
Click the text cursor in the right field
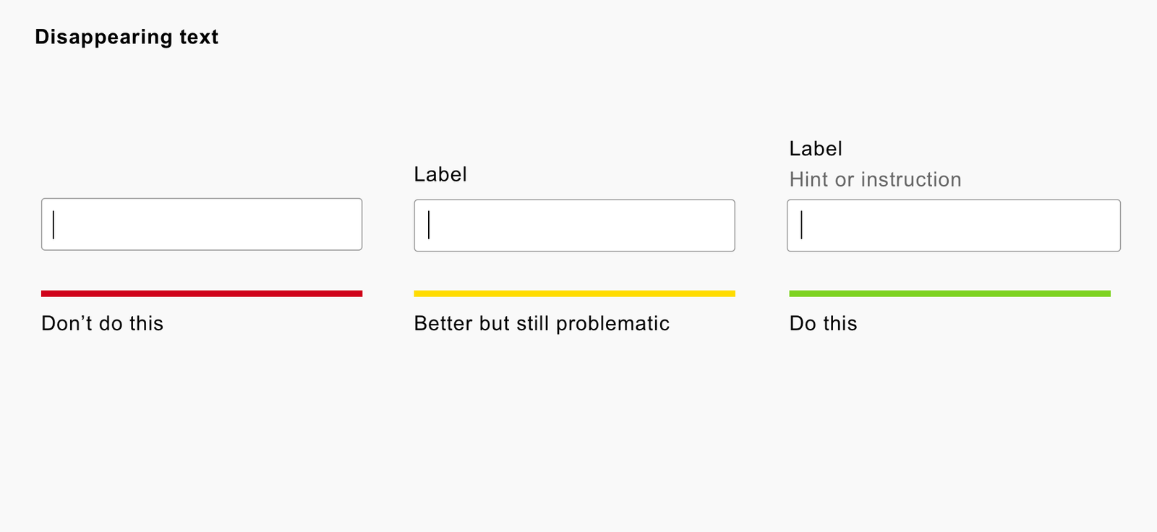(x=801, y=225)
